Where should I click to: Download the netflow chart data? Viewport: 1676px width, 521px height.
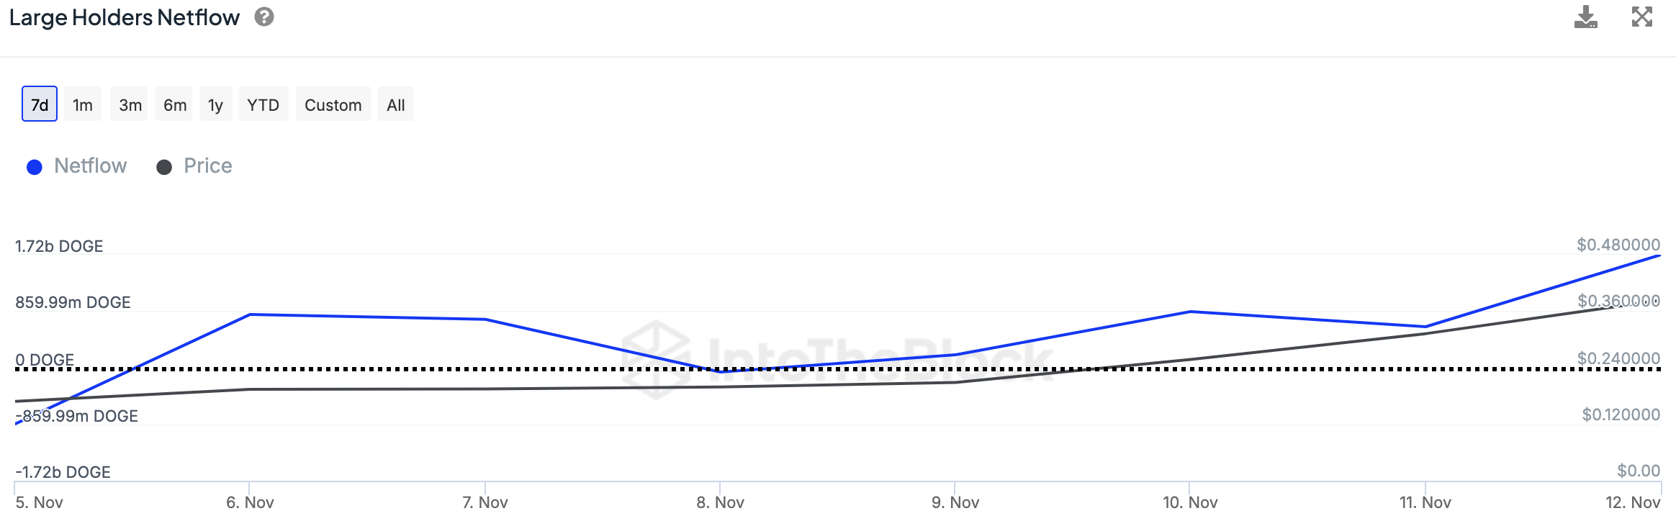[1585, 17]
